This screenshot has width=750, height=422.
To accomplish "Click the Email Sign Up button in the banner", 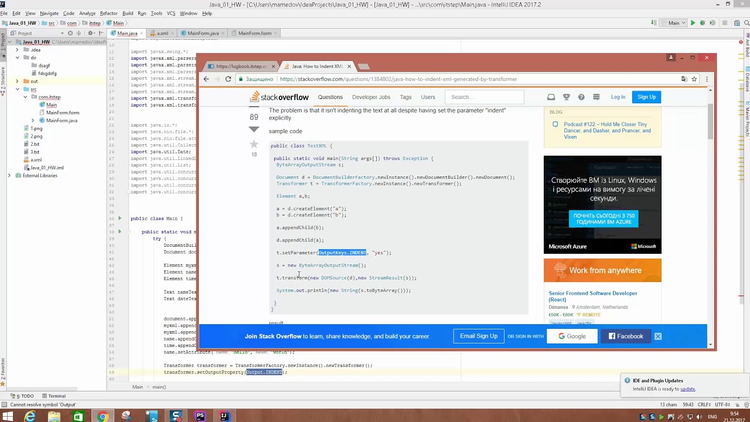I will pos(479,336).
